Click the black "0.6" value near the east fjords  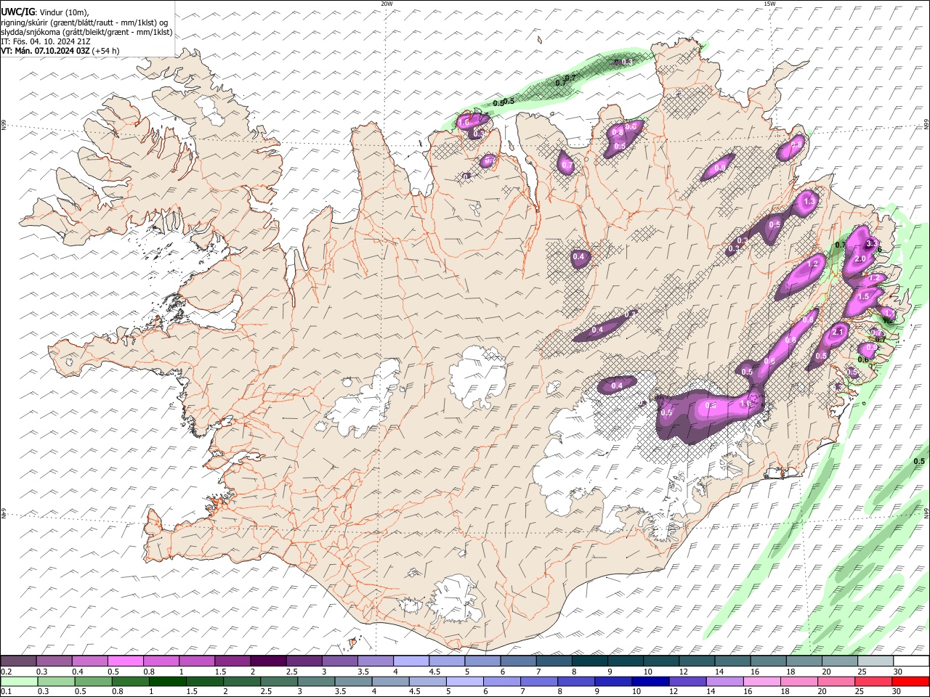coord(863,359)
